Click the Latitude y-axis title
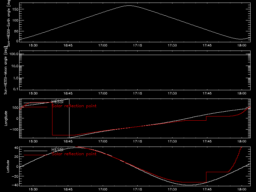256x192 pixels. coord(8,166)
